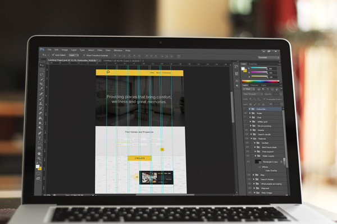Hide the Map layer group

pyautogui.click(x=249, y=175)
